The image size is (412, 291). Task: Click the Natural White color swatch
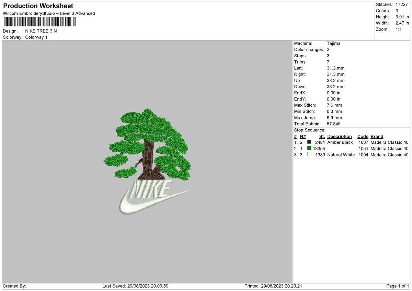click(x=309, y=155)
